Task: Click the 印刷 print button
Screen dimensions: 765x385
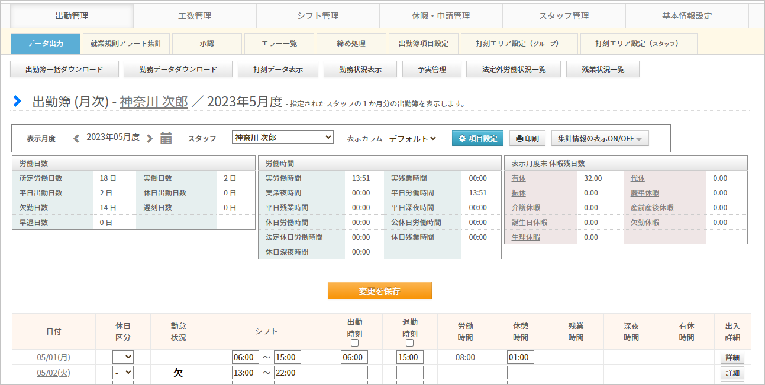Action: tap(527, 139)
